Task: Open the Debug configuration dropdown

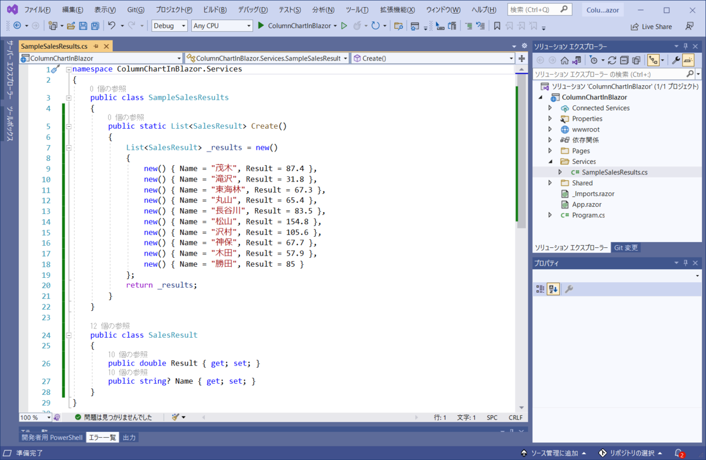Action: [x=169, y=26]
